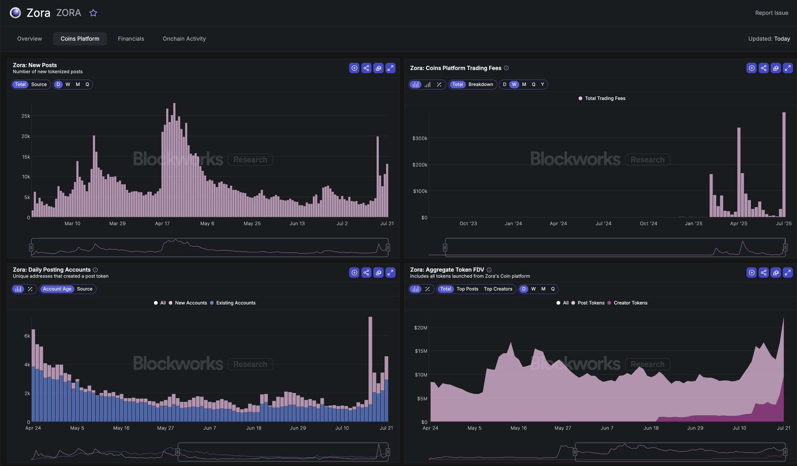Click the Report Issue link
Viewport: 797px width, 466px height.
[771, 12]
